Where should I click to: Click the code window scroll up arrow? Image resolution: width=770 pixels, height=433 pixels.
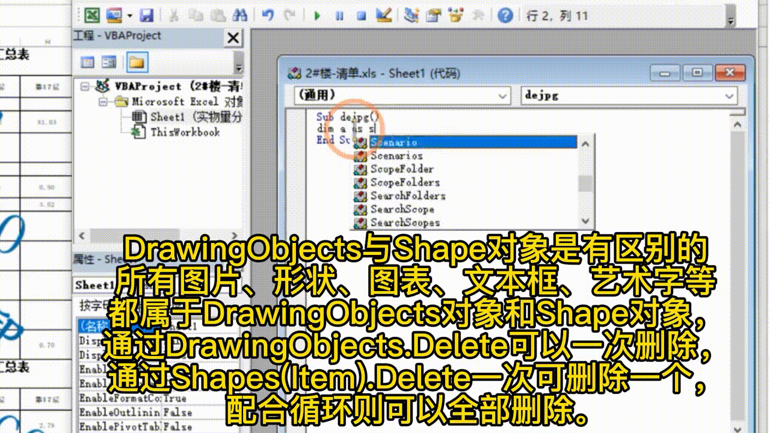[738, 123]
